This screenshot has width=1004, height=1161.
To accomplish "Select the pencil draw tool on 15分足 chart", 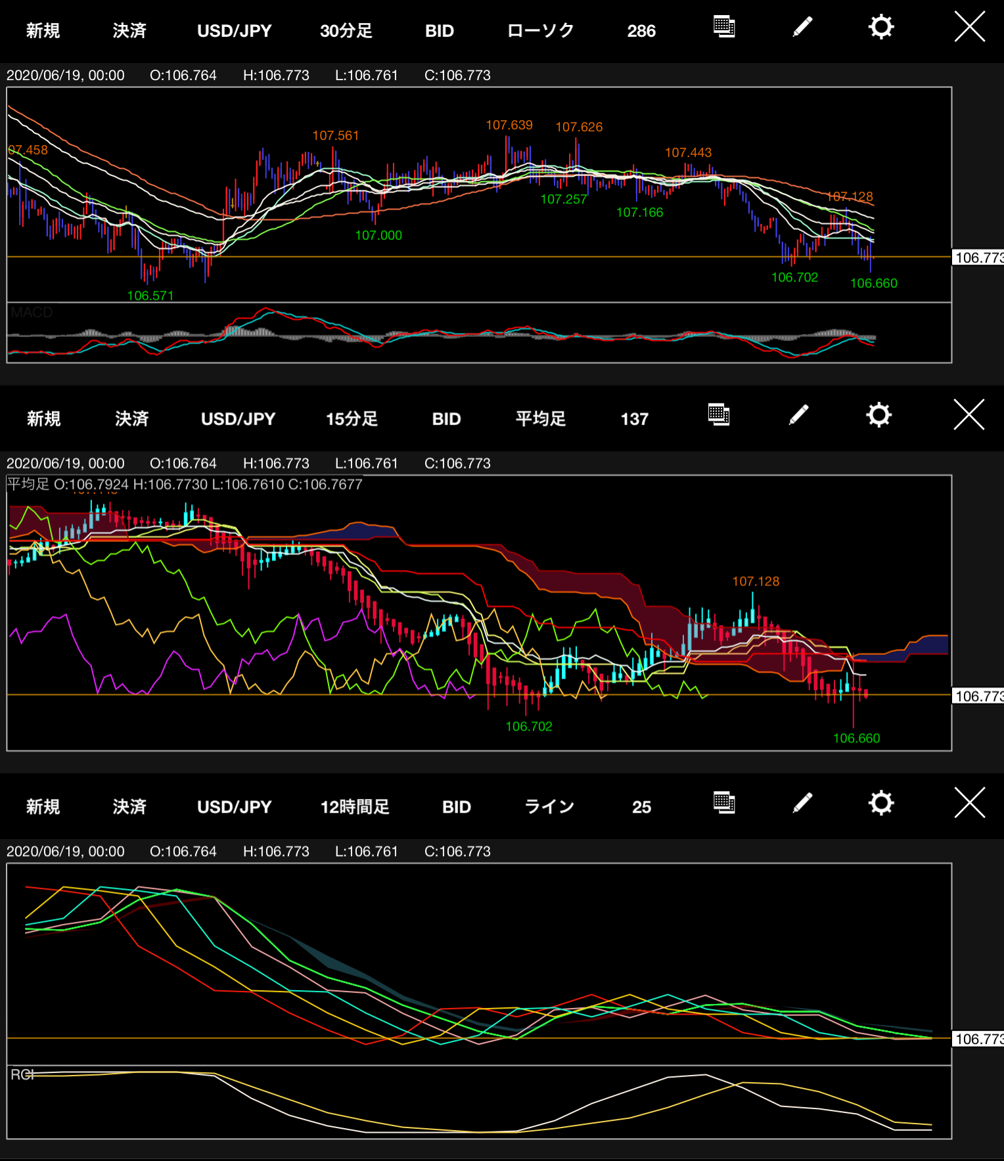I will point(798,415).
